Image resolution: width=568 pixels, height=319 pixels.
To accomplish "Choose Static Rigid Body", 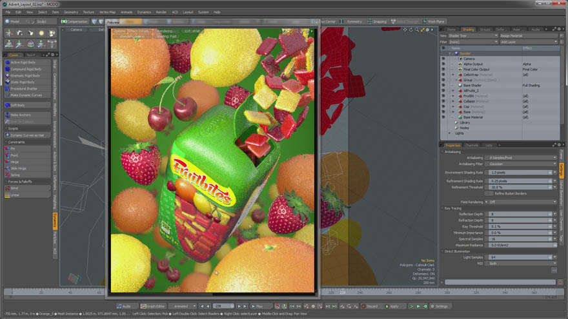I will point(27,82).
